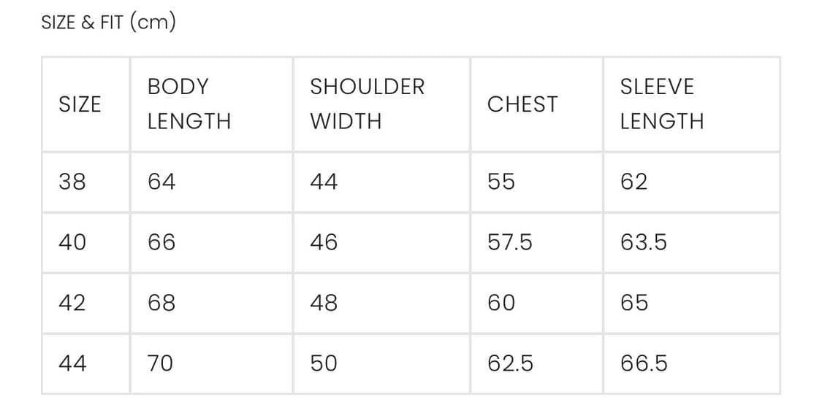Image resolution: width=822 pixels, height=410 pixels.
Task: Select the SHOULDER WIDTH column header
Action: tap(367, 104)
